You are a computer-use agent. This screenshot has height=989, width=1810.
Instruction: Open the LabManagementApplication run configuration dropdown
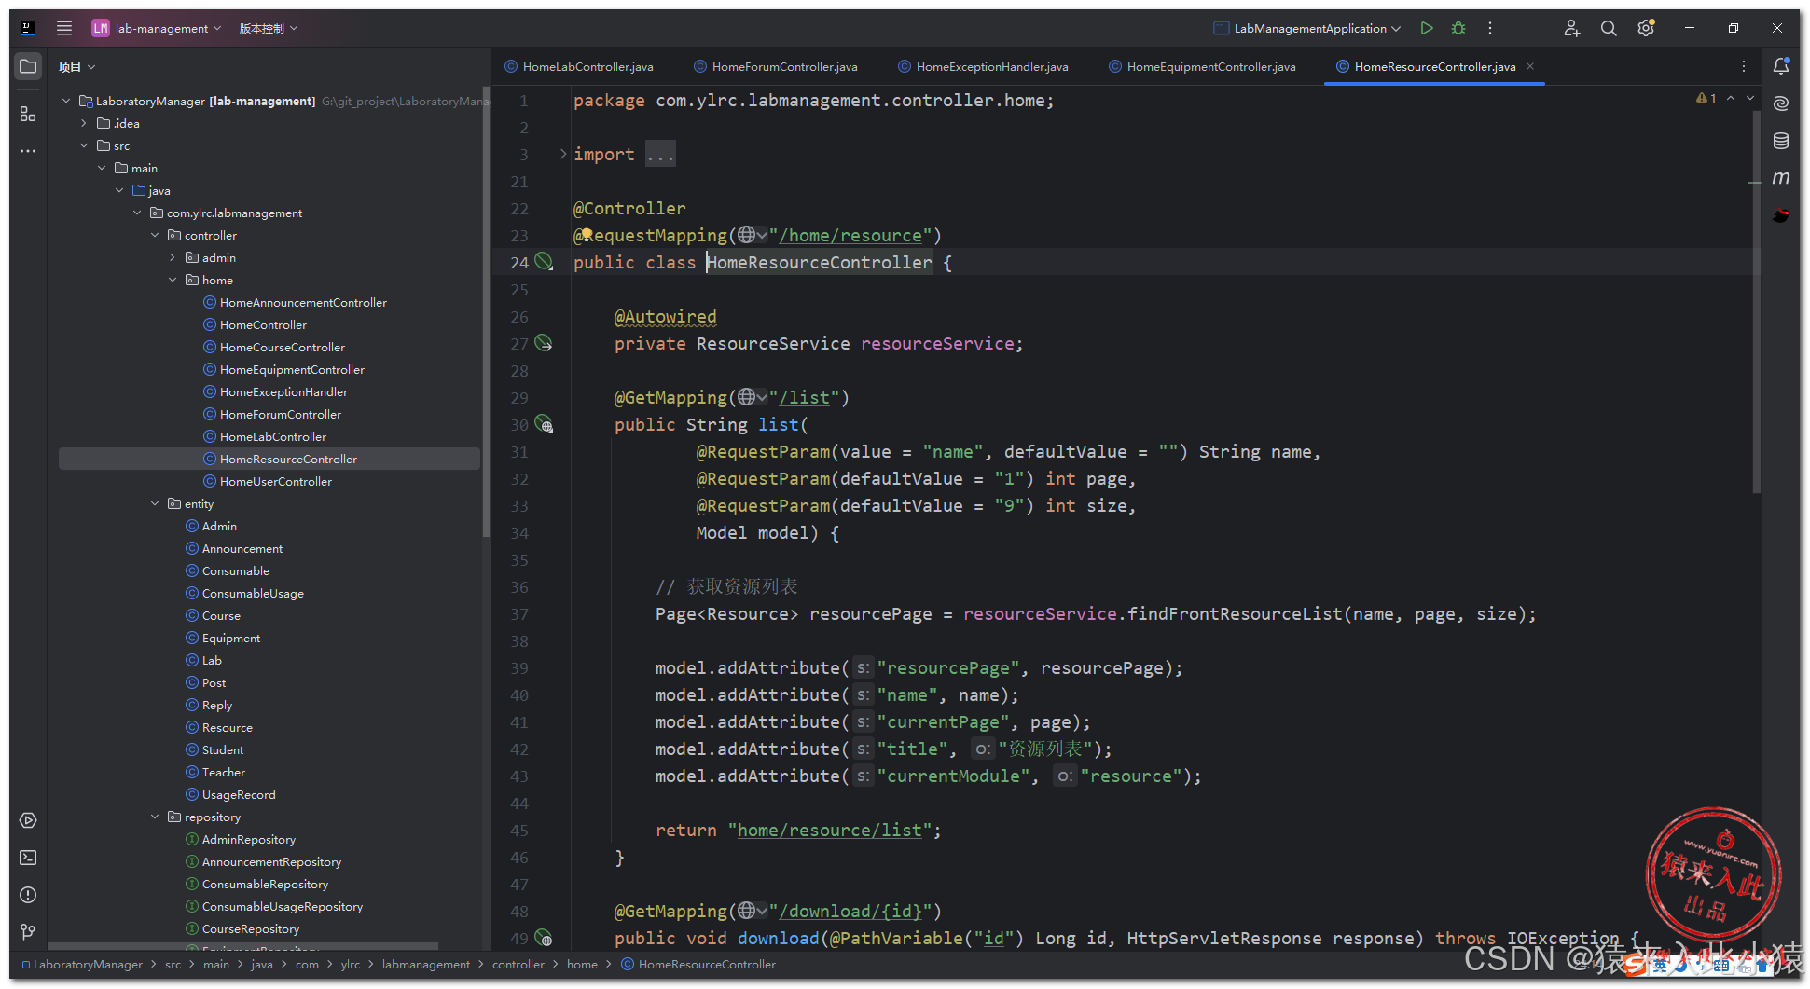1307,28
